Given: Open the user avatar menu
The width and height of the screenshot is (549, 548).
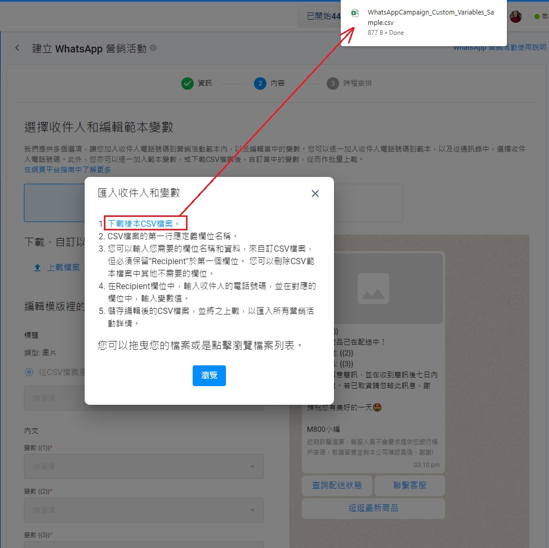Looking at the screenshot, I should 515,16.
